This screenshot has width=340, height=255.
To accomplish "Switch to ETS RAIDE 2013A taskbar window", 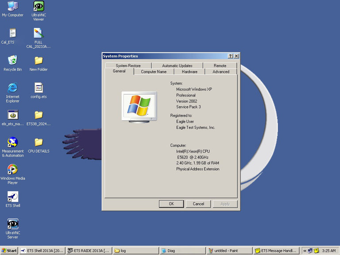I will [x=89, y=251].
